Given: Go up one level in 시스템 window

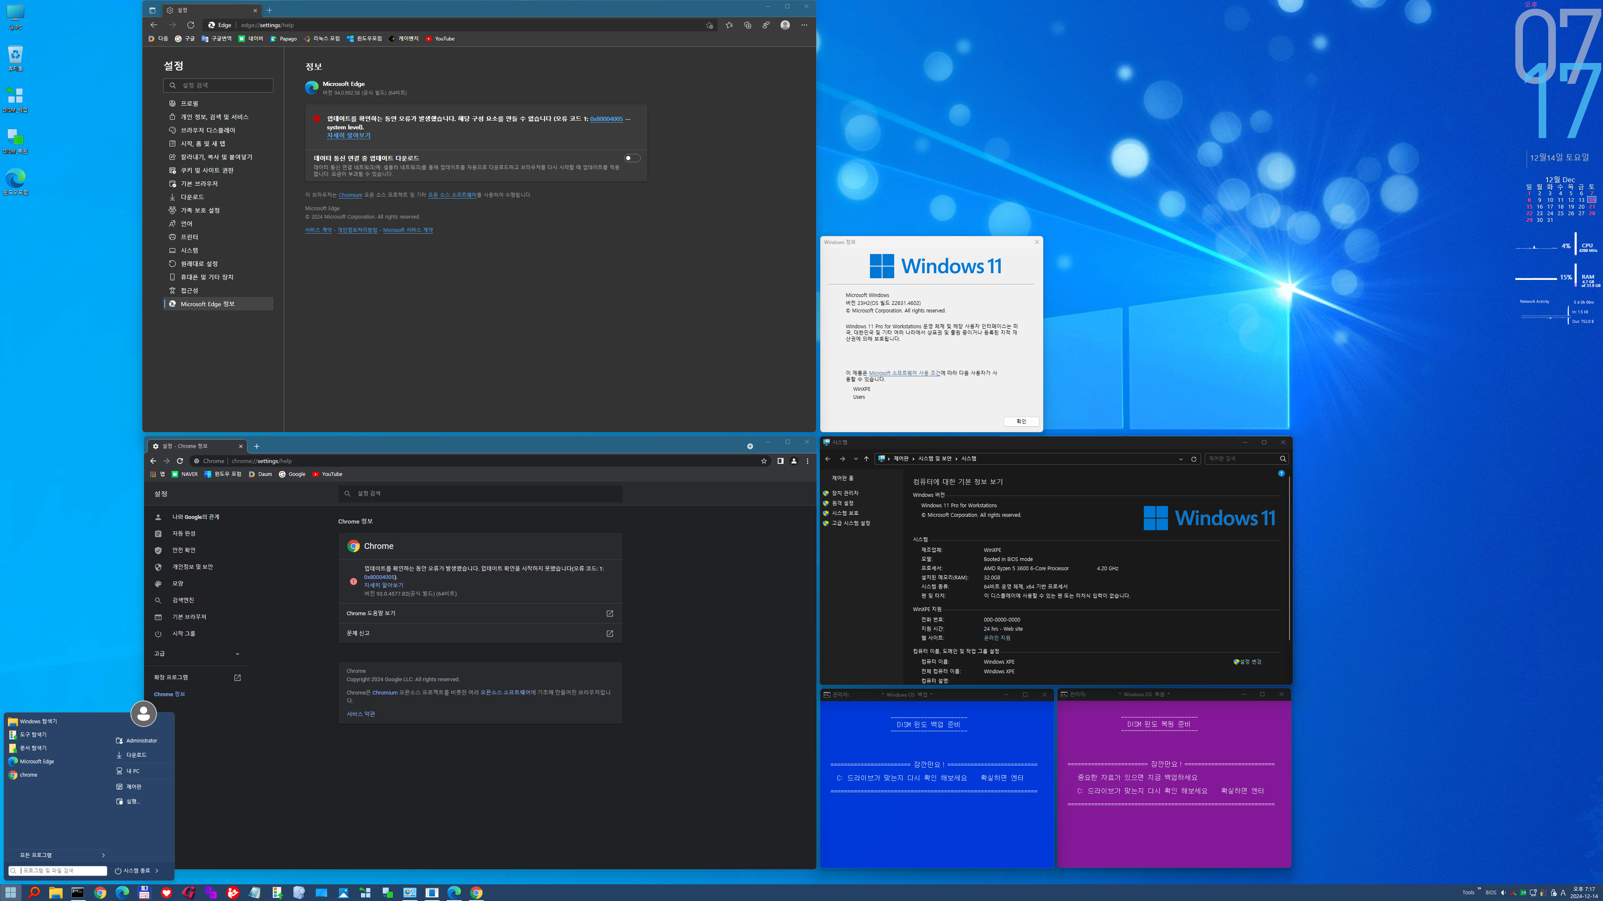Looking at the screenshot, I should [x=866, y=459].
